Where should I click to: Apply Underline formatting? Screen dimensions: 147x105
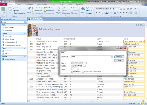pyautogui.click(x=102, y=12)
